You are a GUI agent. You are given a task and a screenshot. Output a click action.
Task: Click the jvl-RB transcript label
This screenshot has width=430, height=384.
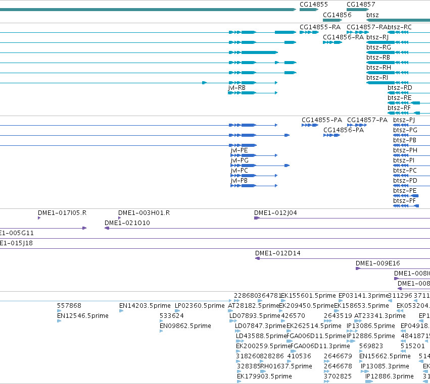point(236,88)
